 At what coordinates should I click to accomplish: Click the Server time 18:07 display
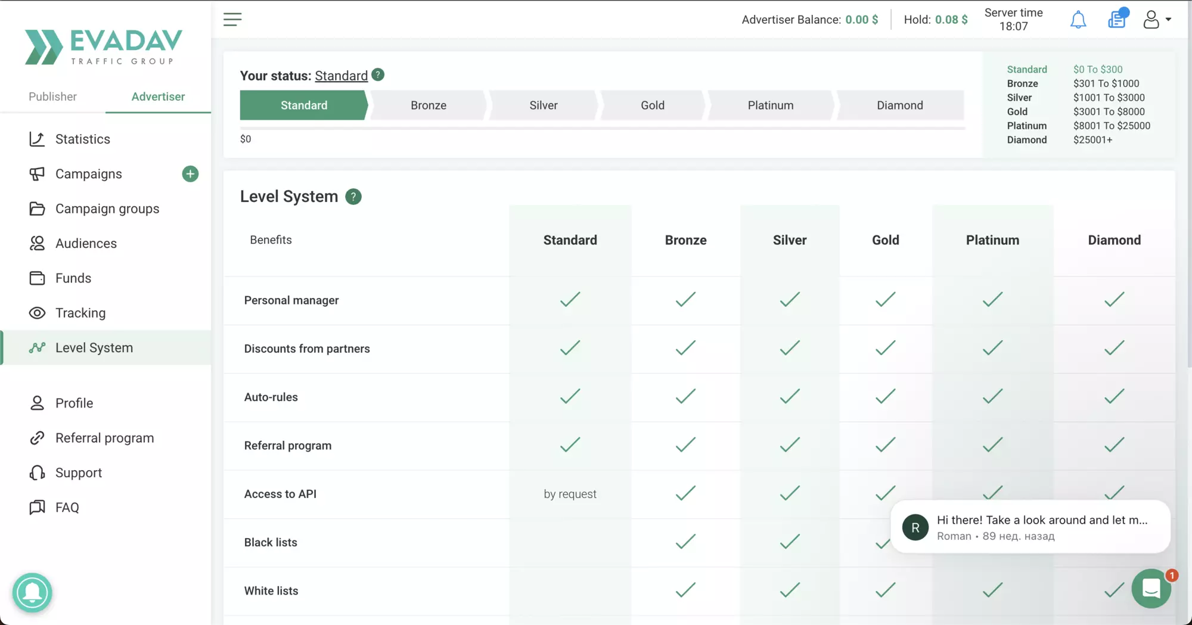coord(1013,19)
